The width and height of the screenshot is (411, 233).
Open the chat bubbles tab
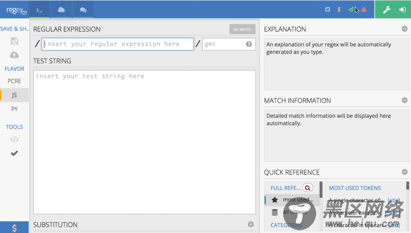coord(83,9)
